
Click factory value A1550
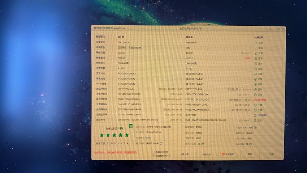pos(121,68)
